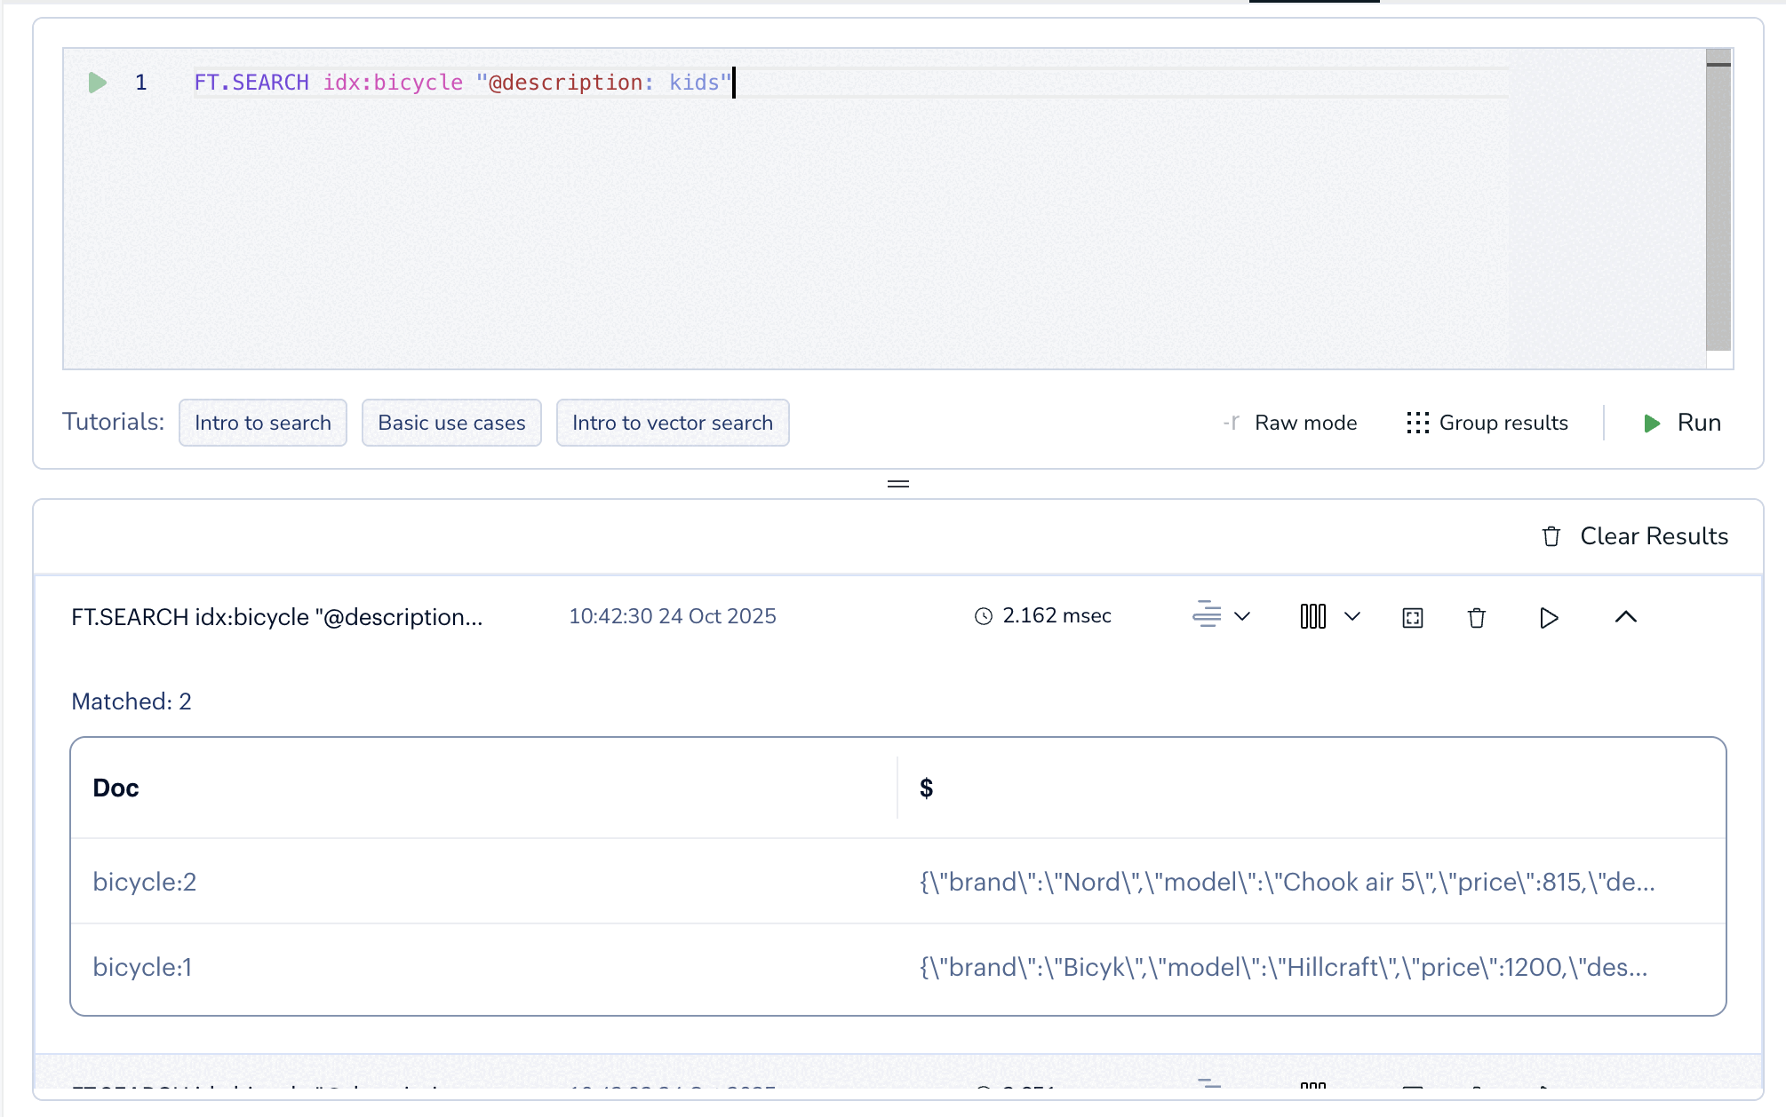The width and height of the screenshot is (1786, 1117).
Task: Delete the FT.SEARCH command result
Action: click(1477, 618)
